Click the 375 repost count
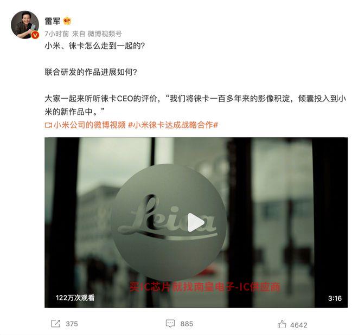 (72, 324)
